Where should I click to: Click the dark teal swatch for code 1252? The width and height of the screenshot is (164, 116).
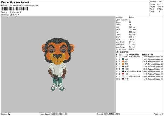(123, 69)
